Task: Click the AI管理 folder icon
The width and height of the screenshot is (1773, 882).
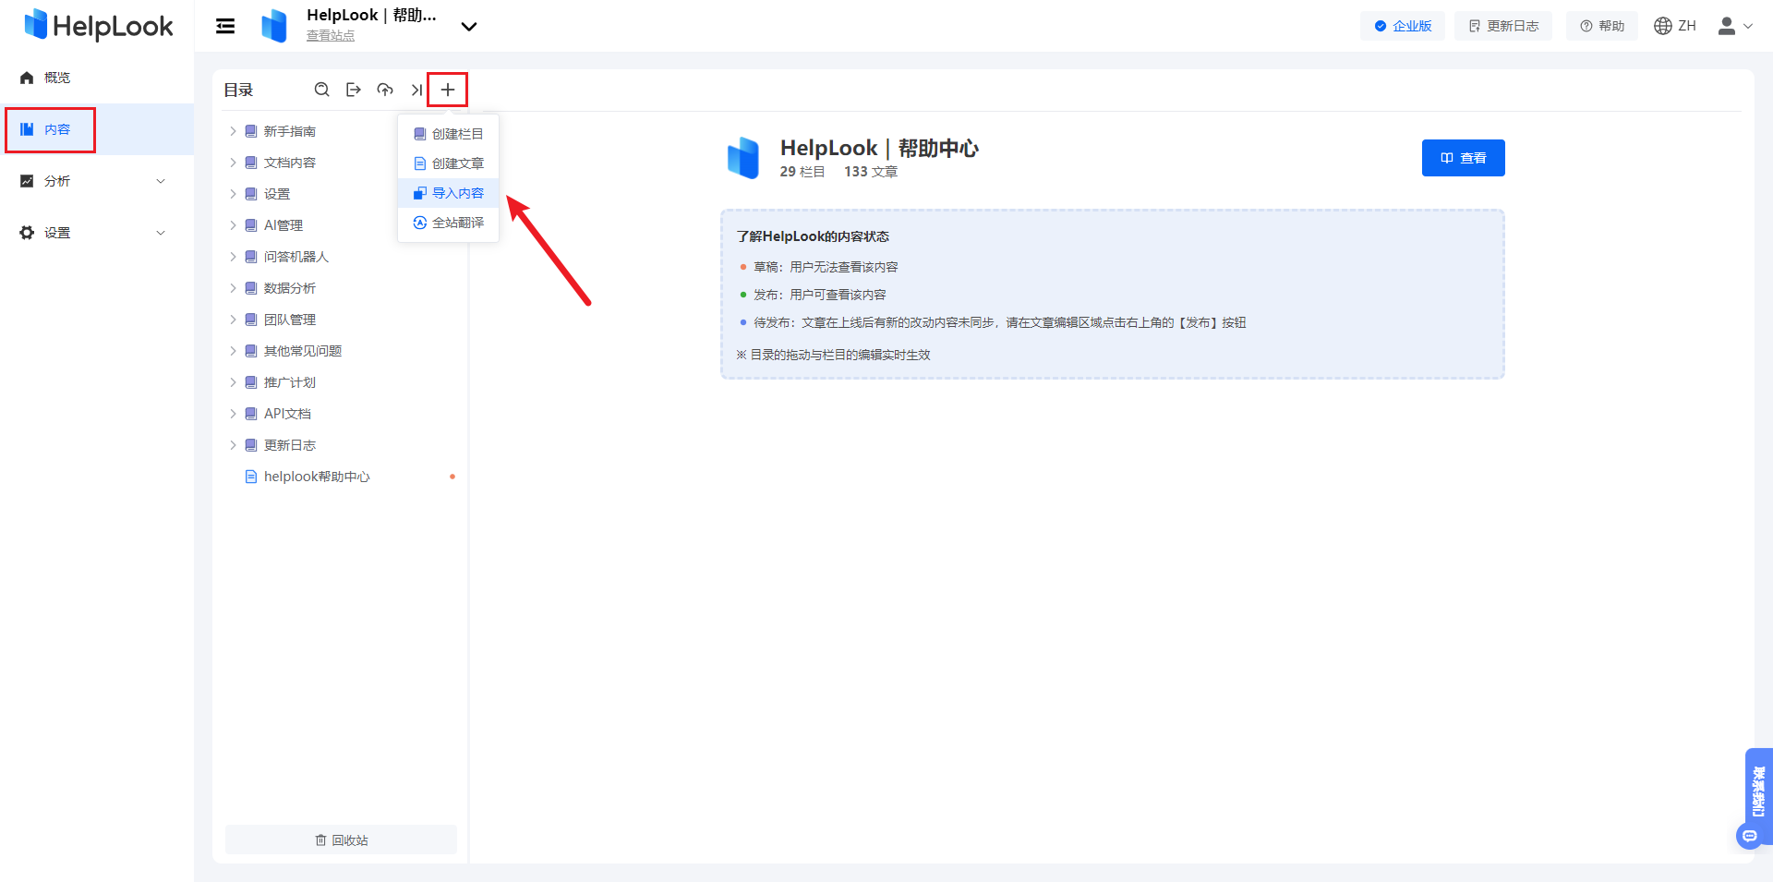Action: [x=250, y=225]
